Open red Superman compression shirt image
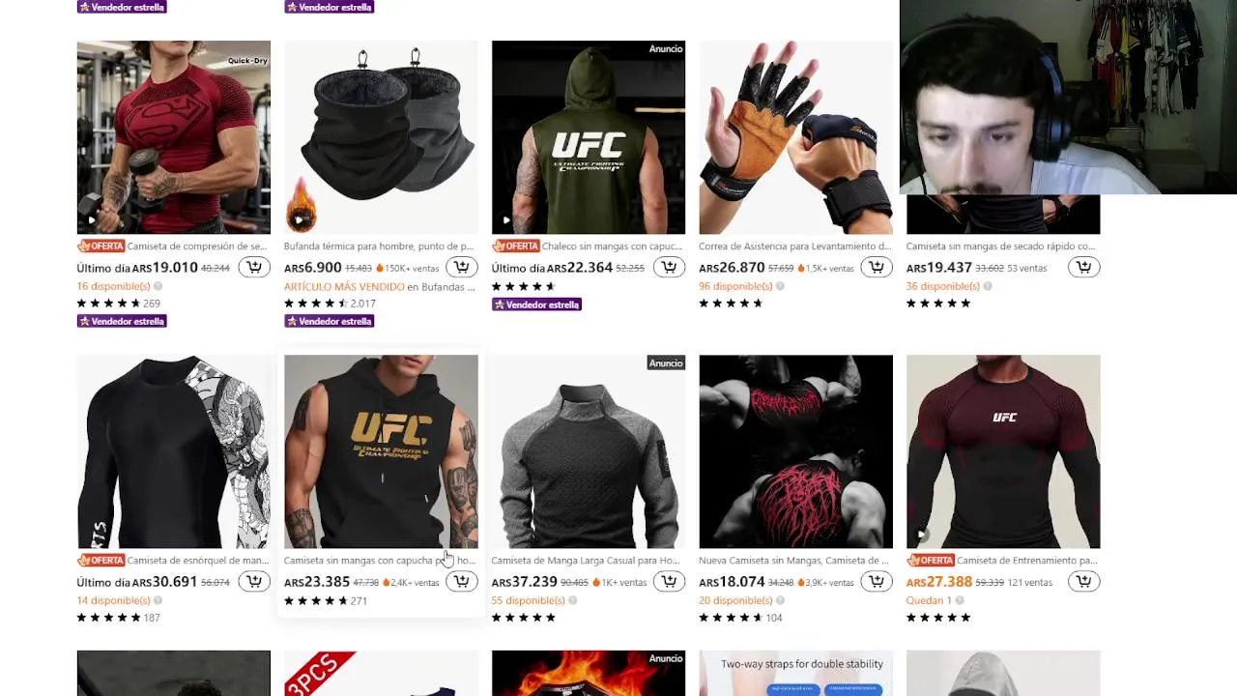The height and width of the screenshot is (696, 1237). point(174,137)
